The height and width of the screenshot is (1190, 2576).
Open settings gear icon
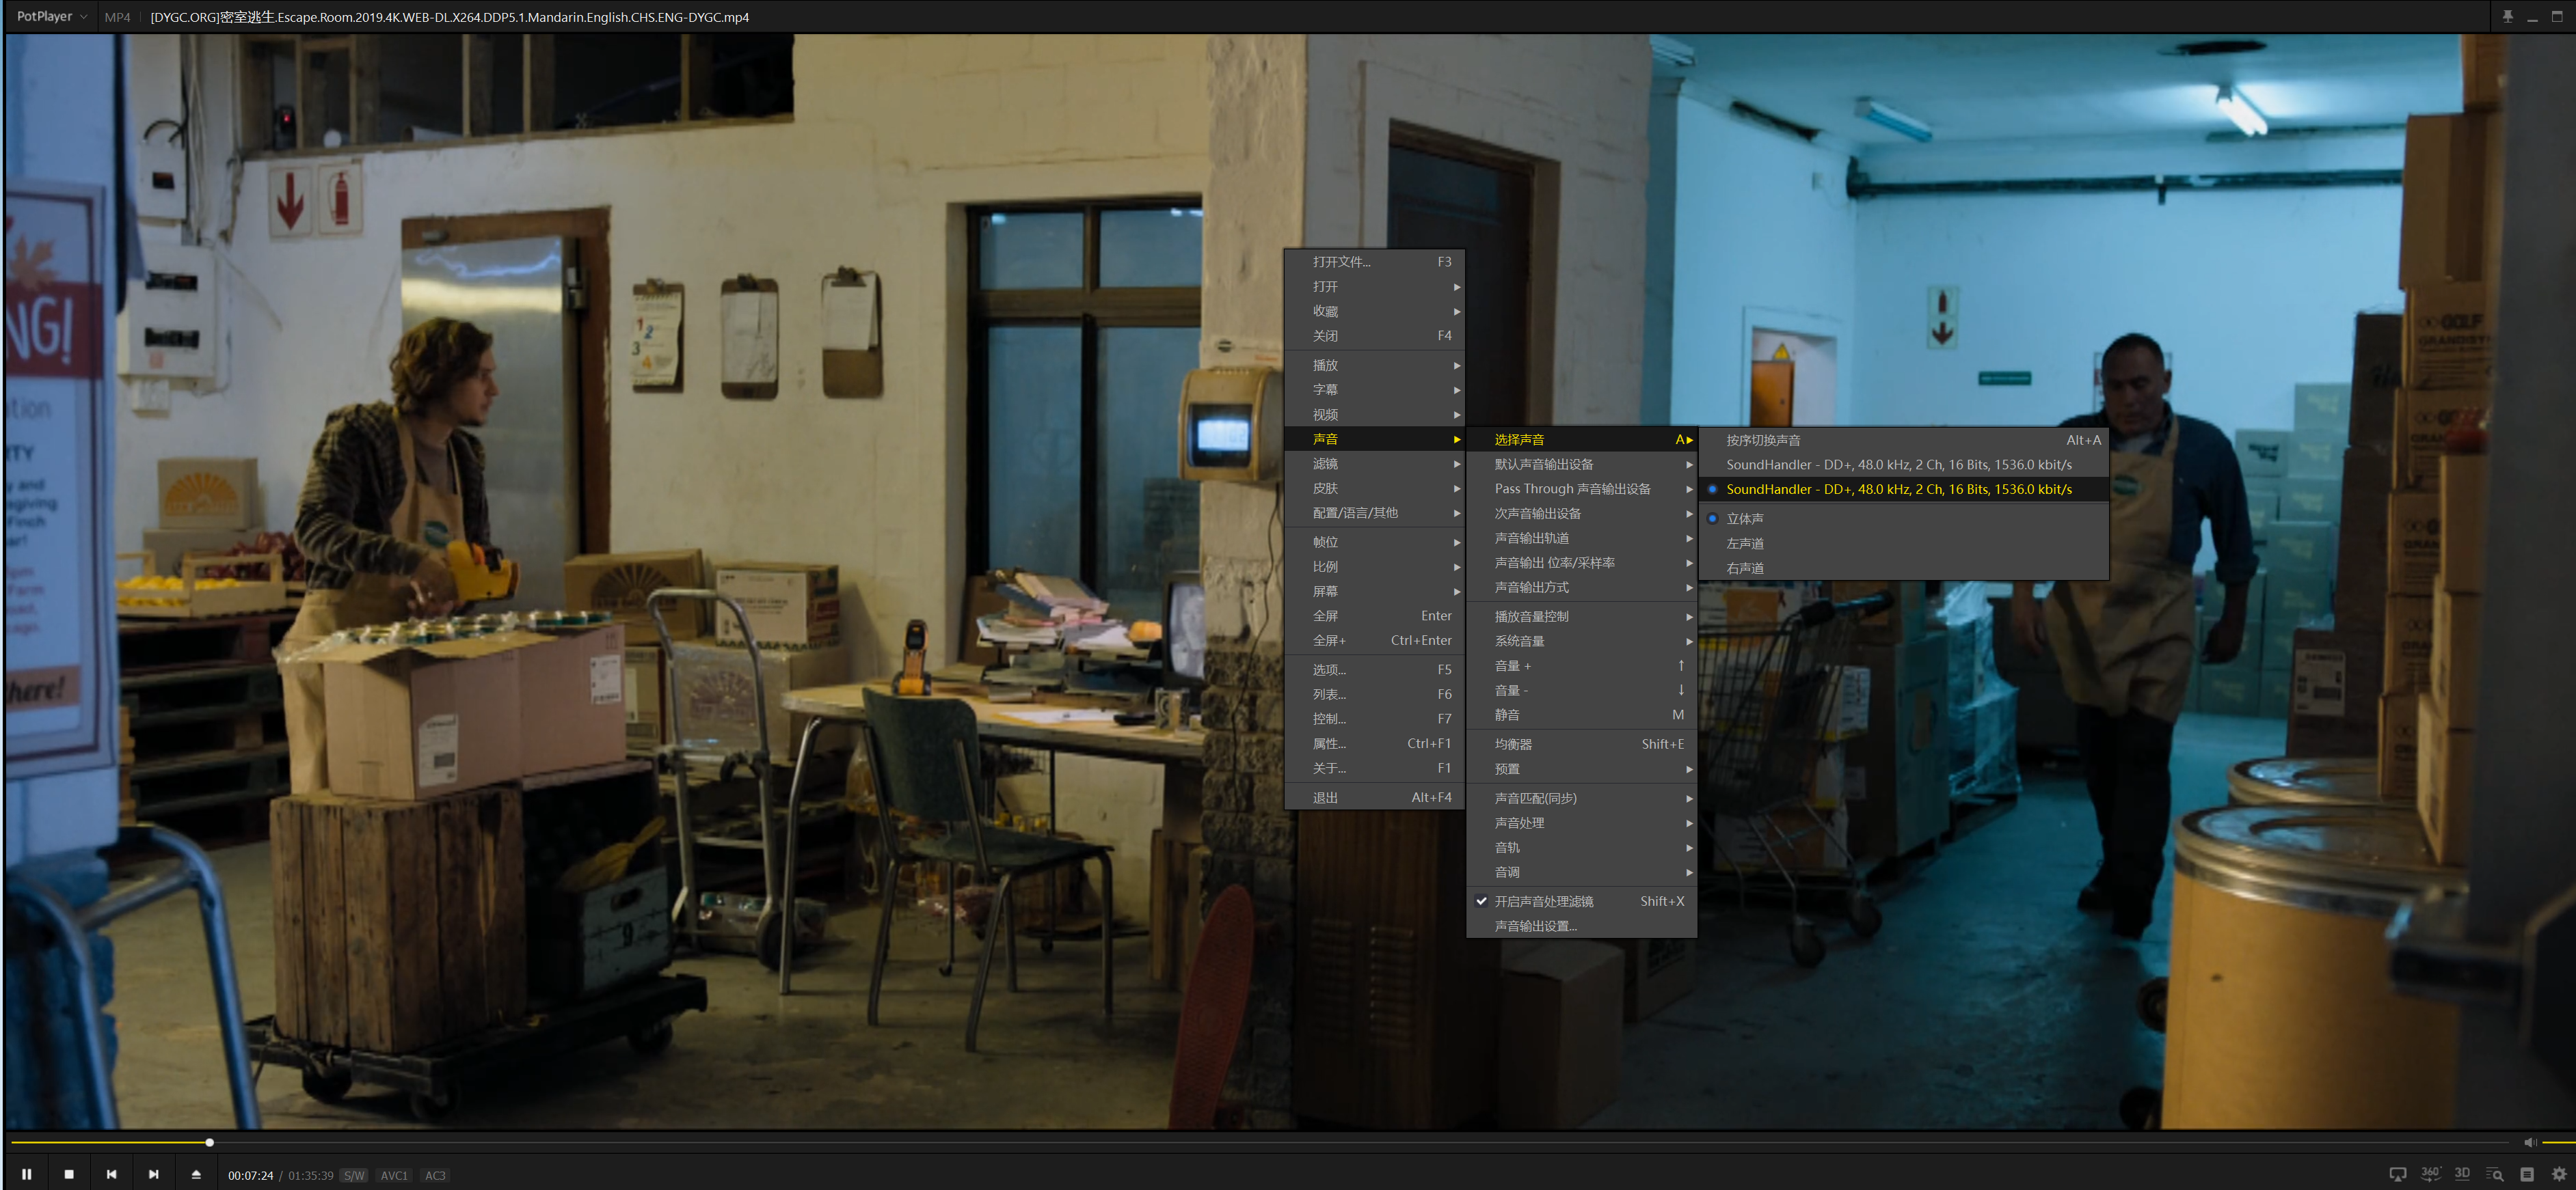[x=2559, y=1174]
